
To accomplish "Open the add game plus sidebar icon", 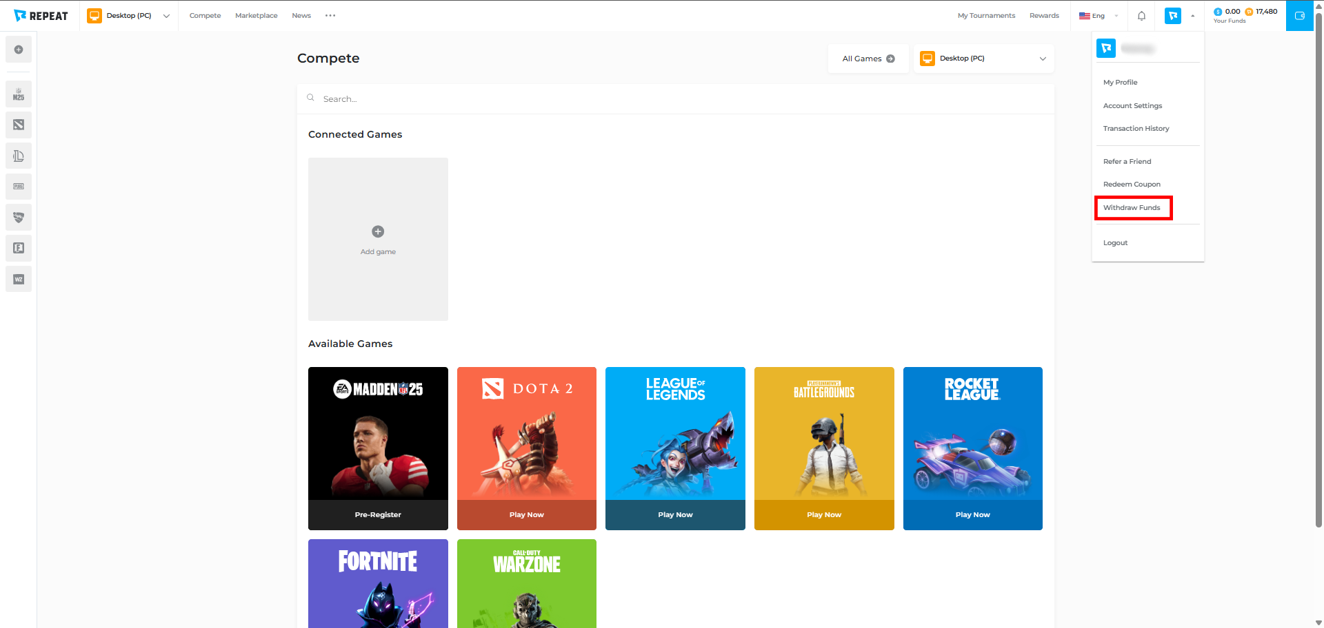I will point(19,50).
